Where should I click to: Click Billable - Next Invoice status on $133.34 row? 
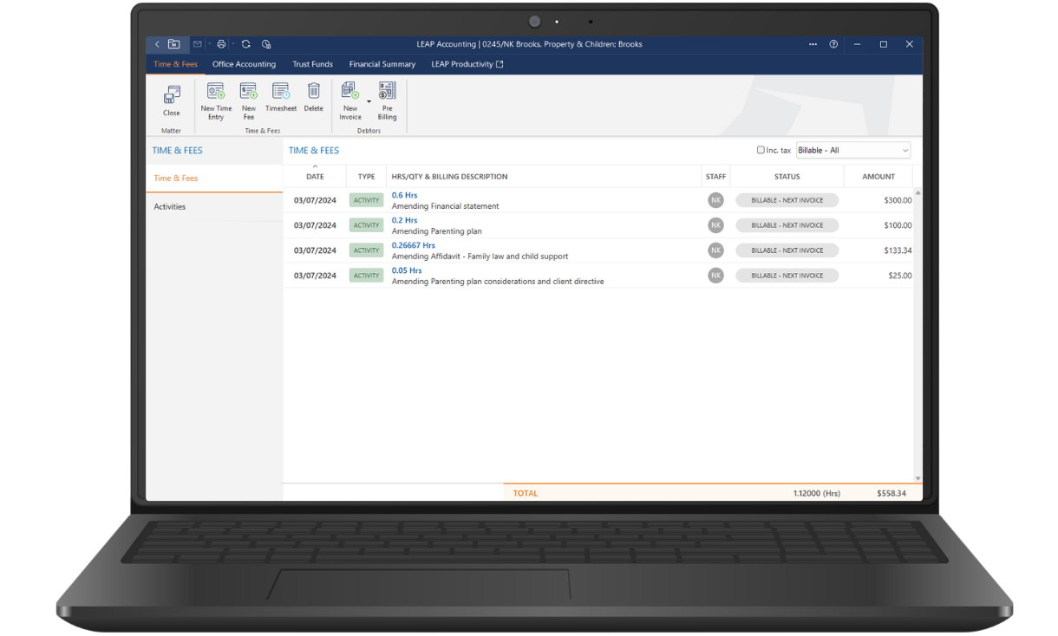(x=787, y=250)
